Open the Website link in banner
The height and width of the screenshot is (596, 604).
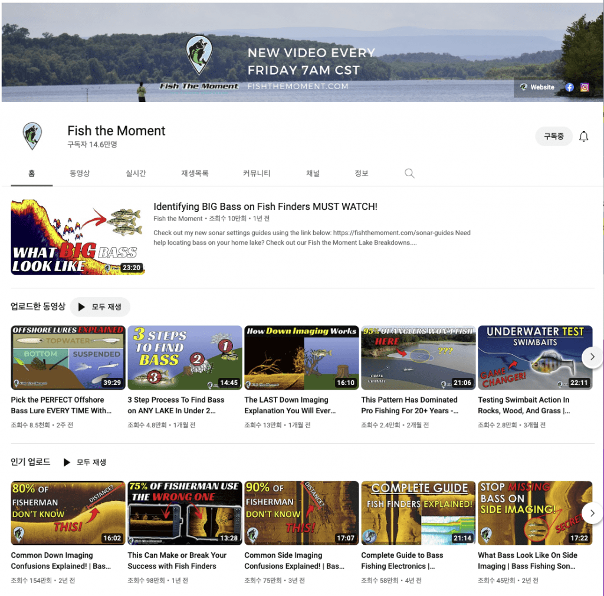[x=537, y=87]
